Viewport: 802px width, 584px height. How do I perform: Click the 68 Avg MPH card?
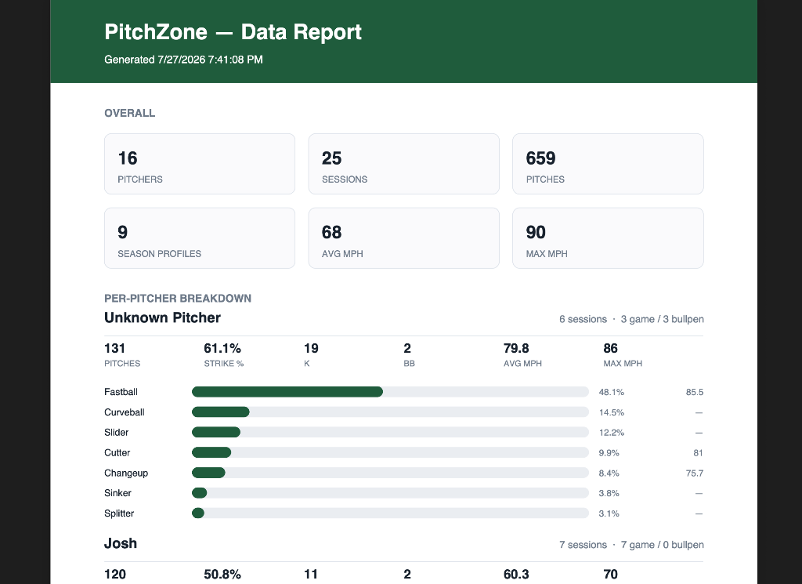click(x=403, y=238)
